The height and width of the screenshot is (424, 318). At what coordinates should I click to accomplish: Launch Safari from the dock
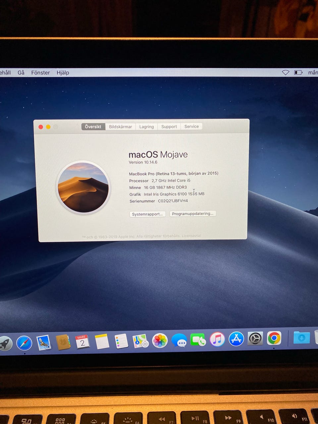tap(24, 343)
